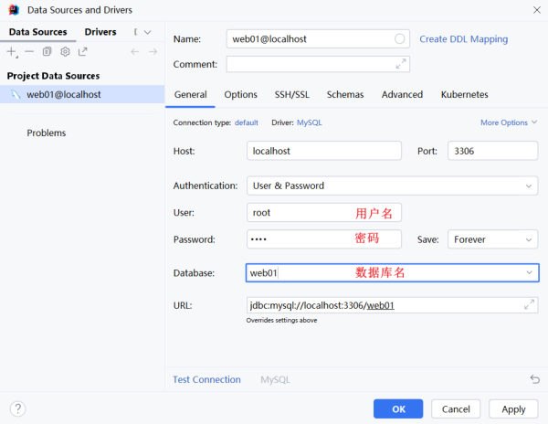This screenshot has height=424, width=548.
Task: Click the make global export arrow icon
Action: click(x=83, y=52)
